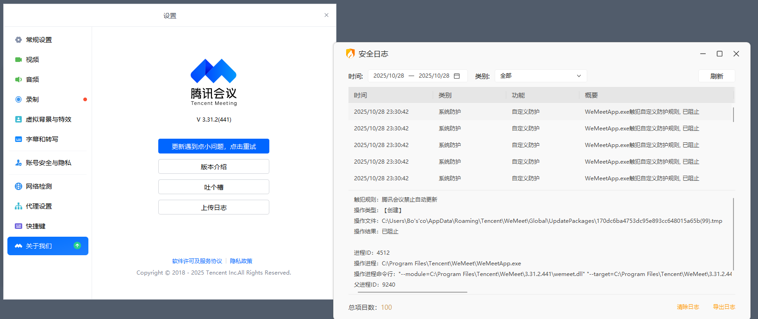Click the 视频 camera icon in sidebar
Image resolution: width=758 pixels, height=319 pixels.
click(x=19, y=60)
